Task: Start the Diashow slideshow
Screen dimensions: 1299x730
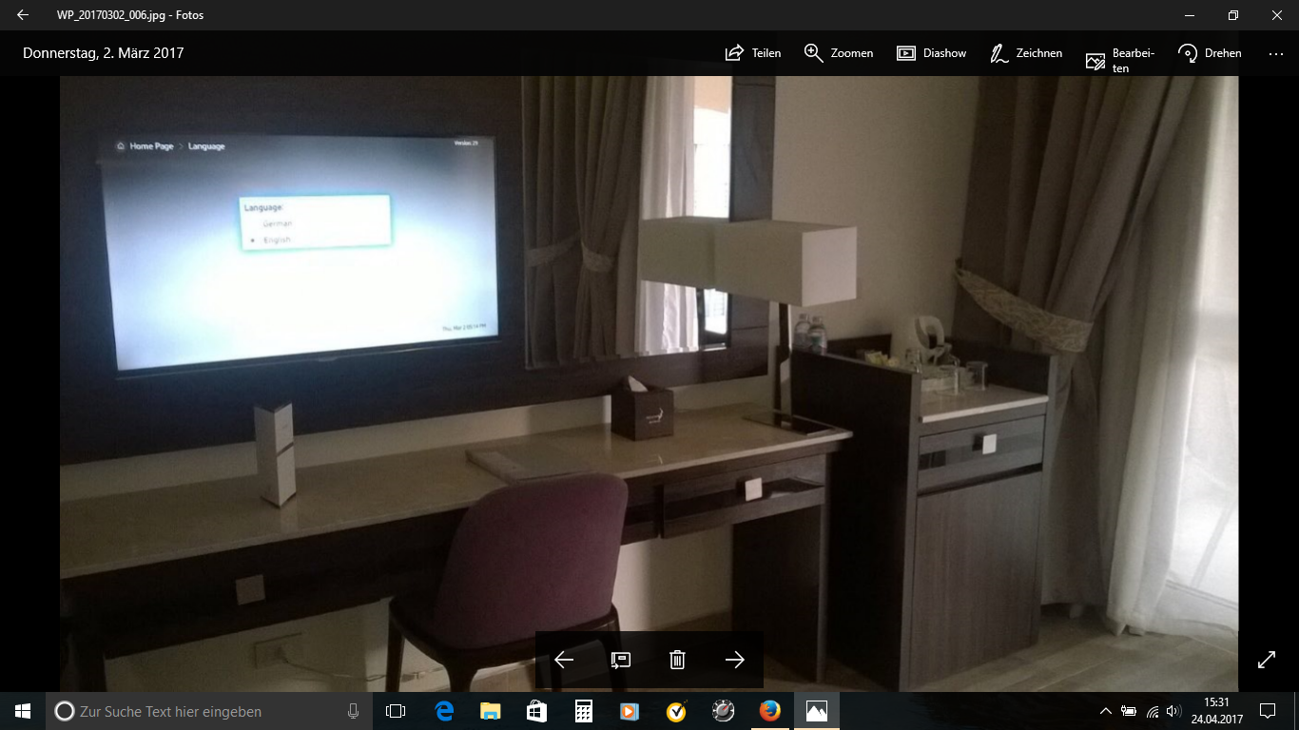Action: [931, 53]
